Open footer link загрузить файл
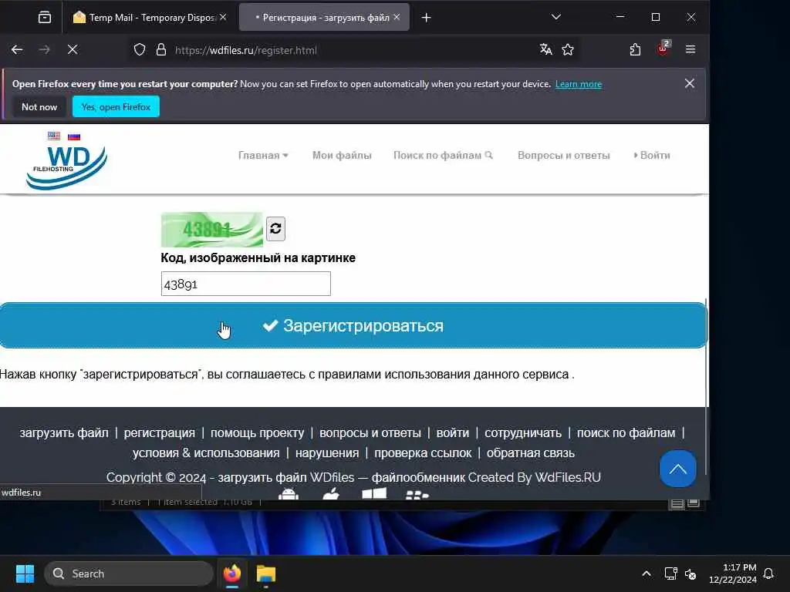790x592 pixels. click(x=64, y=433)
